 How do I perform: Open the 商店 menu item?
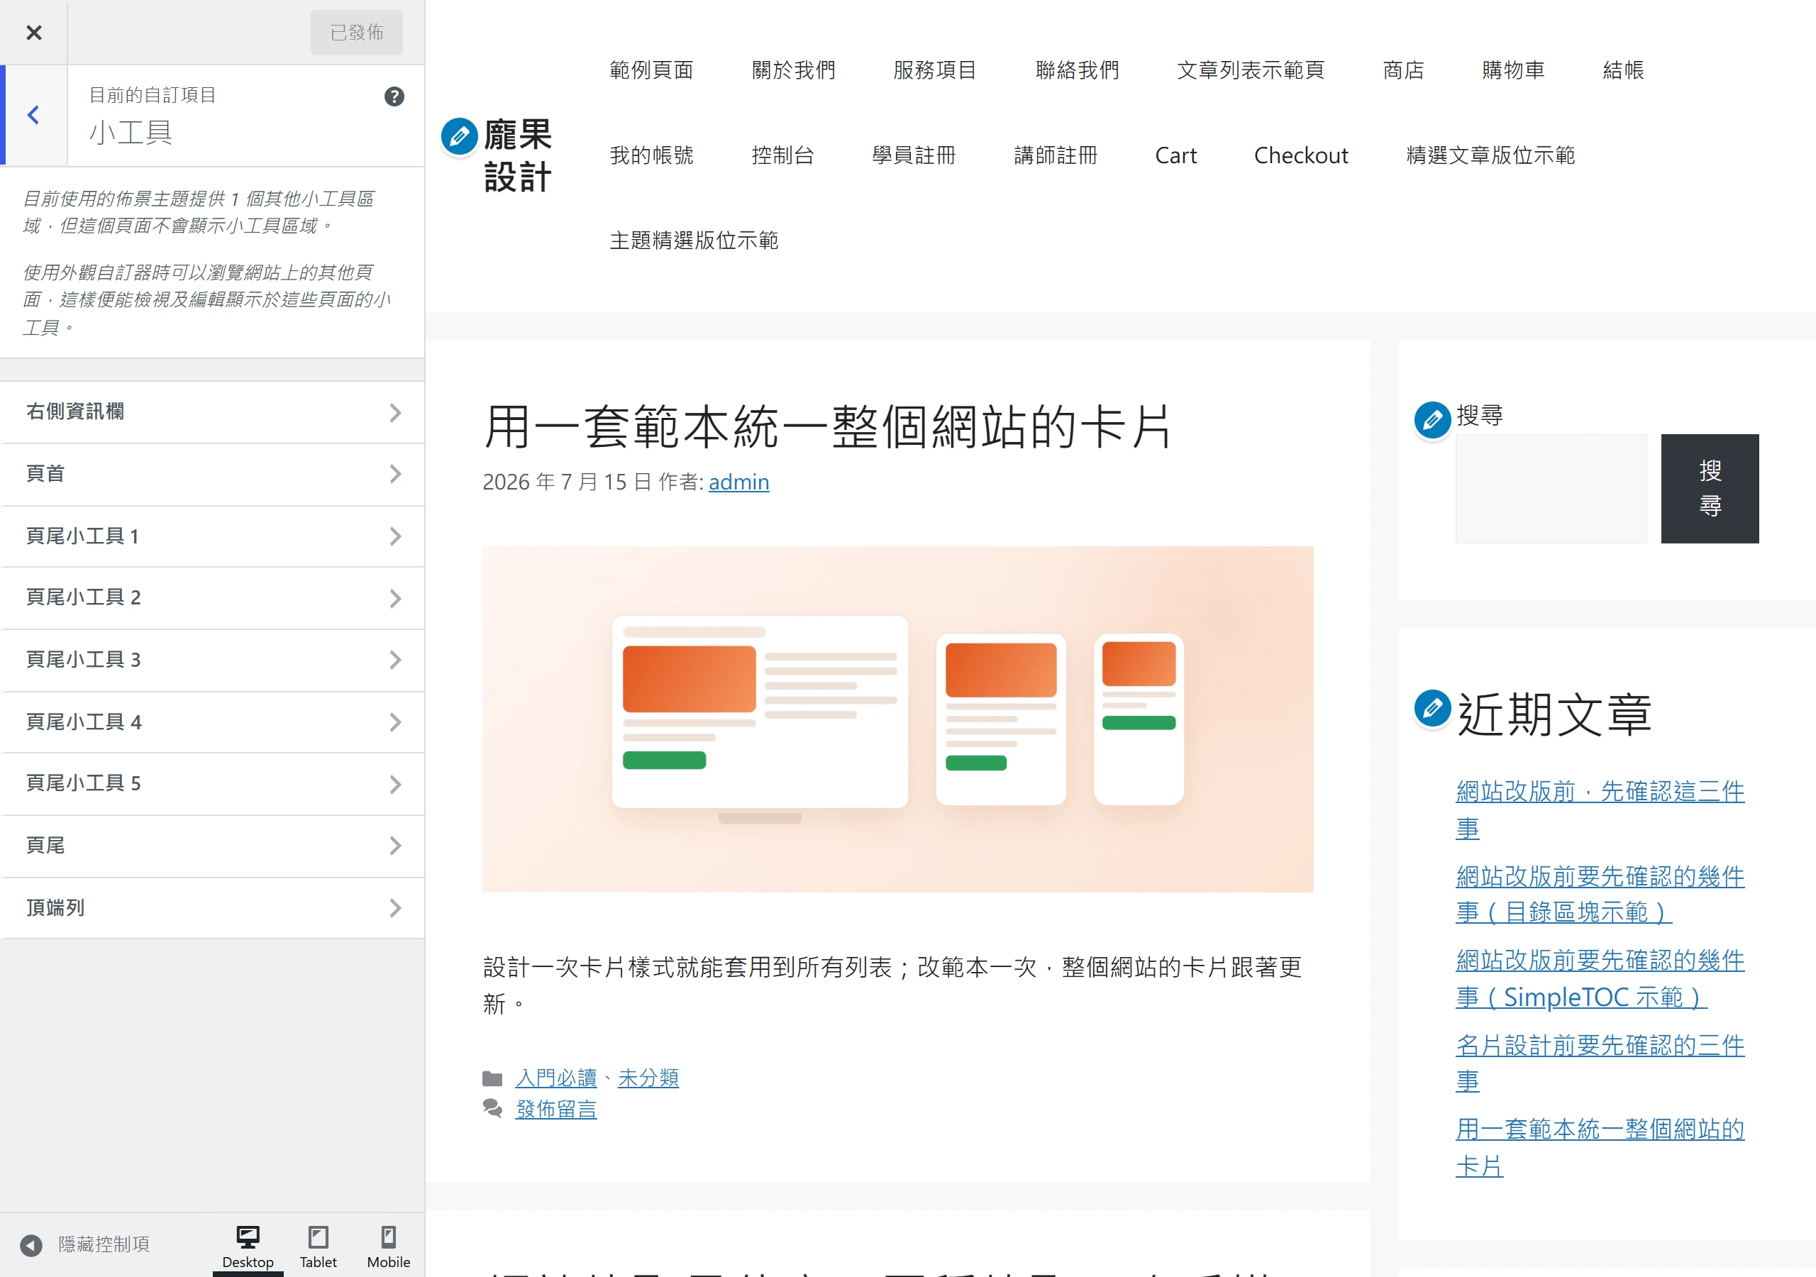pos(1403,70)
